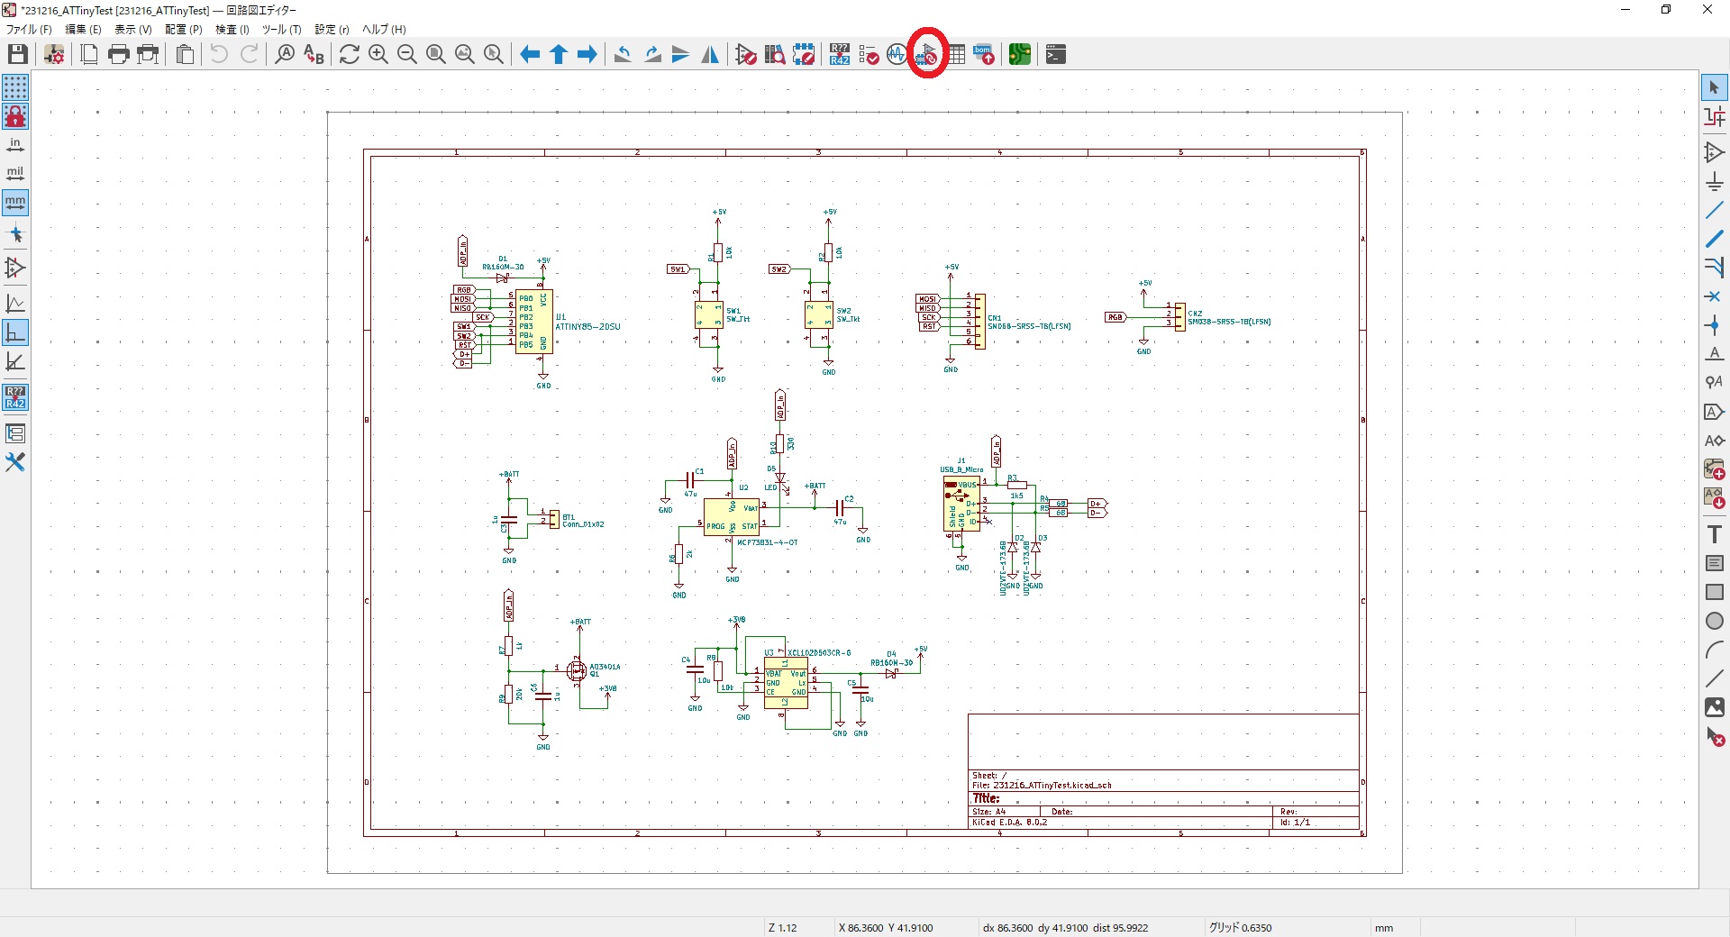
Task: Click the annotate schematic symbols icon
Action: 840,55
